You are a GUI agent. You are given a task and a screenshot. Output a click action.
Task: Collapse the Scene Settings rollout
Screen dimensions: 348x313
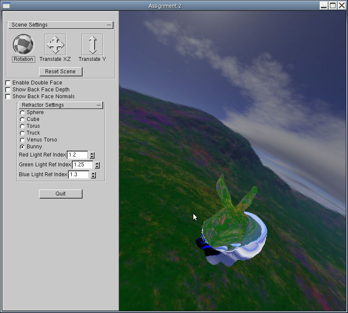click(x=109, y=25)
